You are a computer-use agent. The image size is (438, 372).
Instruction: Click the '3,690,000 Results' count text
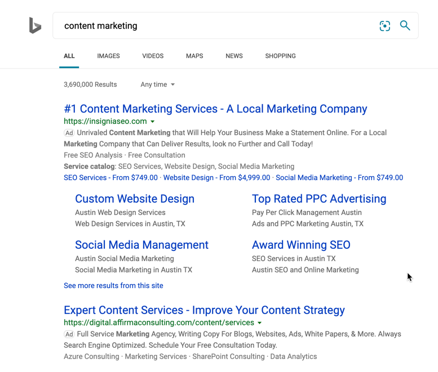tap(90, 84)
